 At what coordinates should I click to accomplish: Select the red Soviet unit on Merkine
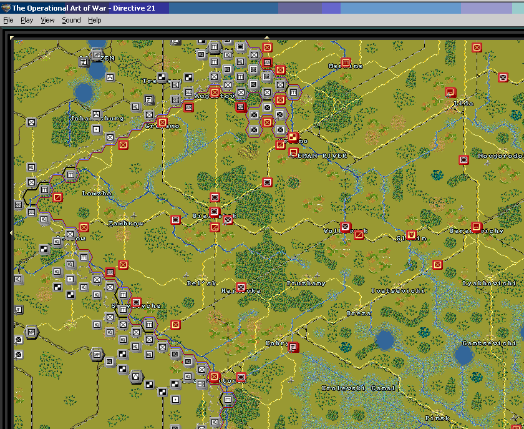tap(346, 62)
